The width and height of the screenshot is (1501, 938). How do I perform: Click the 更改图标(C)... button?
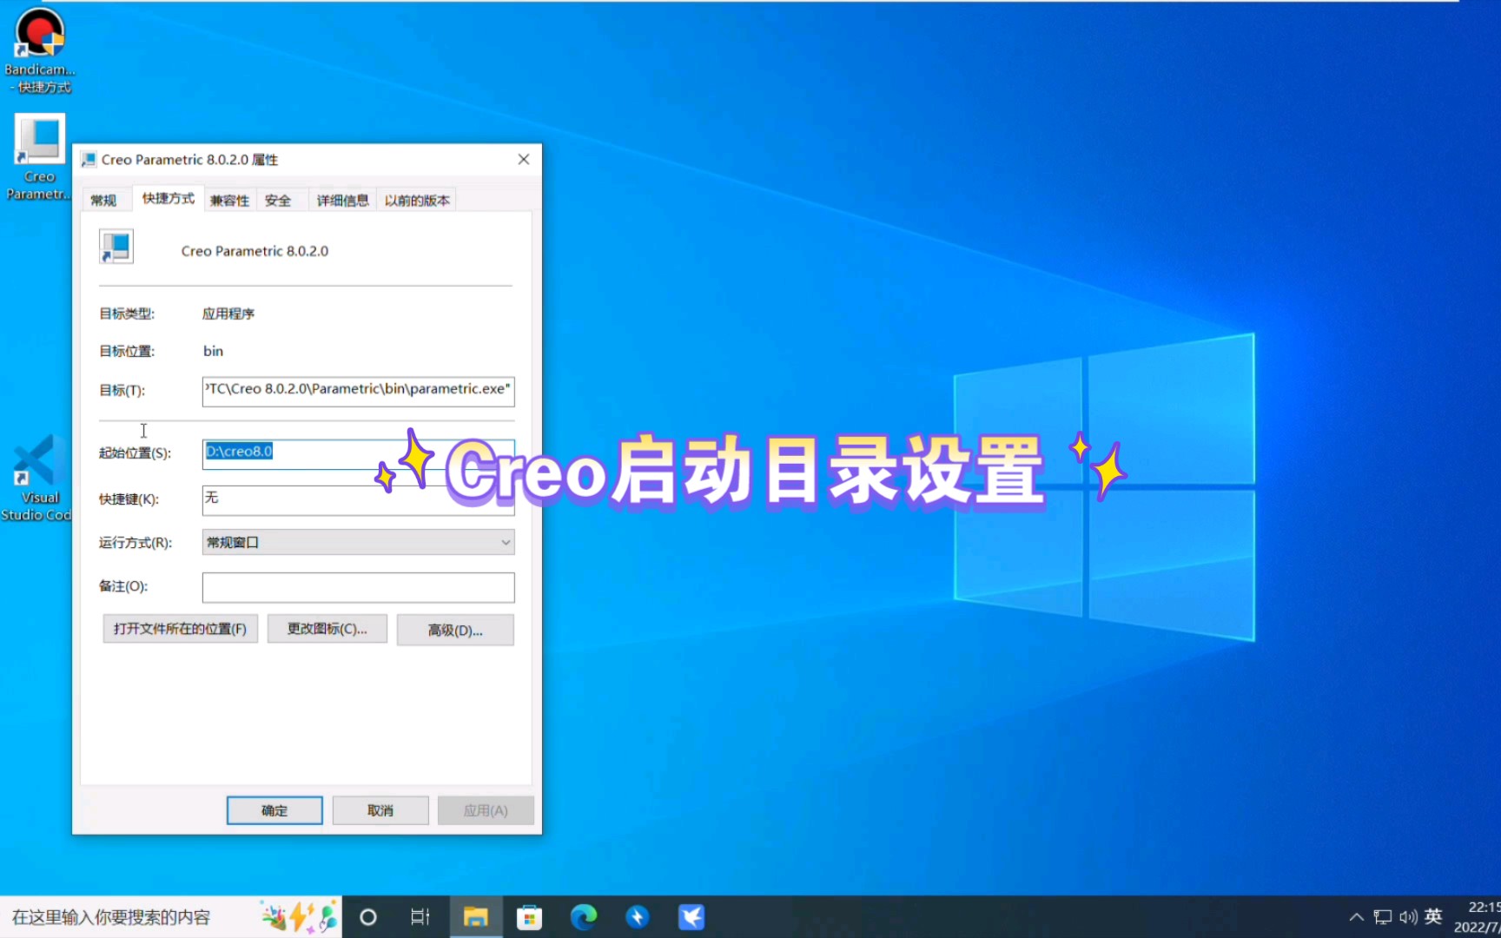tap(327, 629)
